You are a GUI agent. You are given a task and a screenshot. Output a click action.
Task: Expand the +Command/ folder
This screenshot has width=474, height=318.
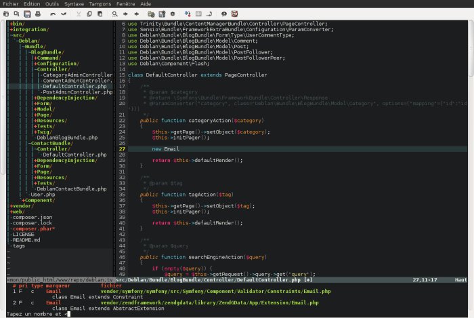click(x=47, y=58)
